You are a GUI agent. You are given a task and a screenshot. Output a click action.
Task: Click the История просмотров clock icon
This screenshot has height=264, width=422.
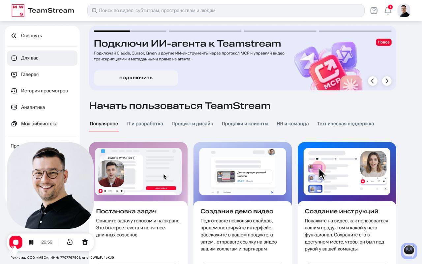click(14, 91)
